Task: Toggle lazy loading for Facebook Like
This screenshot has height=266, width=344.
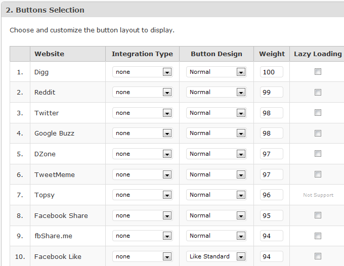Action: [x=318, y=256]
